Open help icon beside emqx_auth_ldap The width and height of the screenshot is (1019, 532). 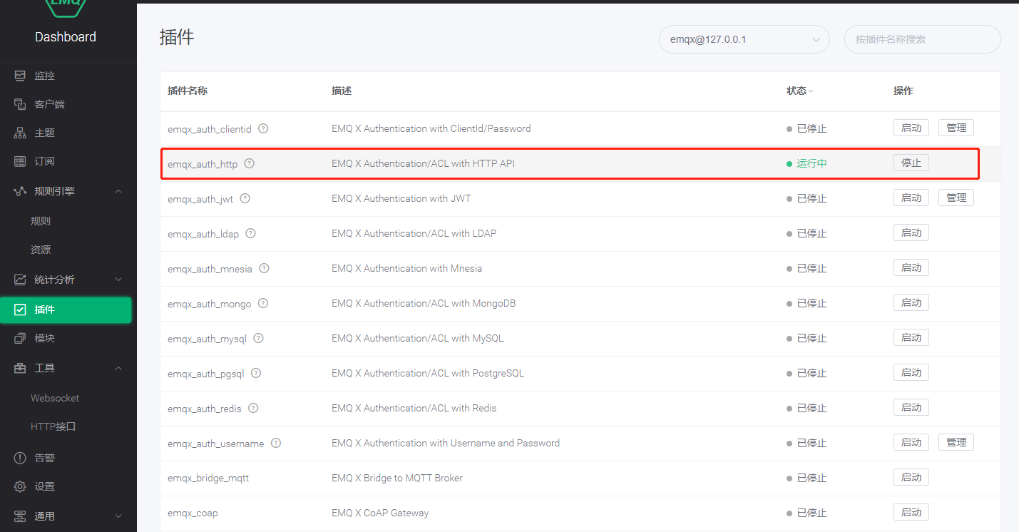click(x=250, y=233)
